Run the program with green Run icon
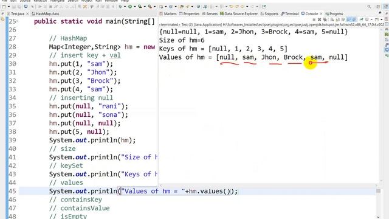The image size is (389, 219). coord(129,7)
